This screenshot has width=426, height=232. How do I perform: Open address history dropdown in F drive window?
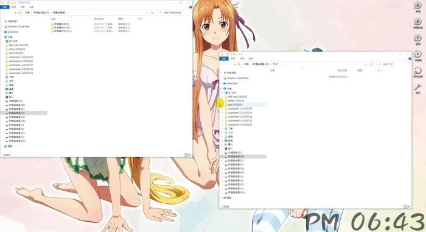pos(147,13)
